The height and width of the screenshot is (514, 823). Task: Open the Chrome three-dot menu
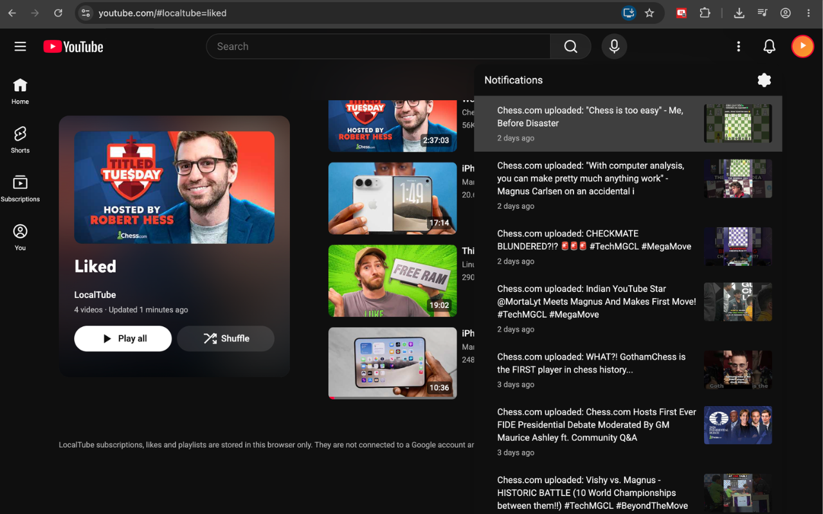point(808,13)
